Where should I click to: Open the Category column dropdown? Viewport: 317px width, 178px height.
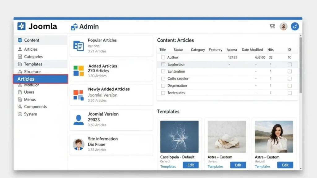tap(198, 49)
